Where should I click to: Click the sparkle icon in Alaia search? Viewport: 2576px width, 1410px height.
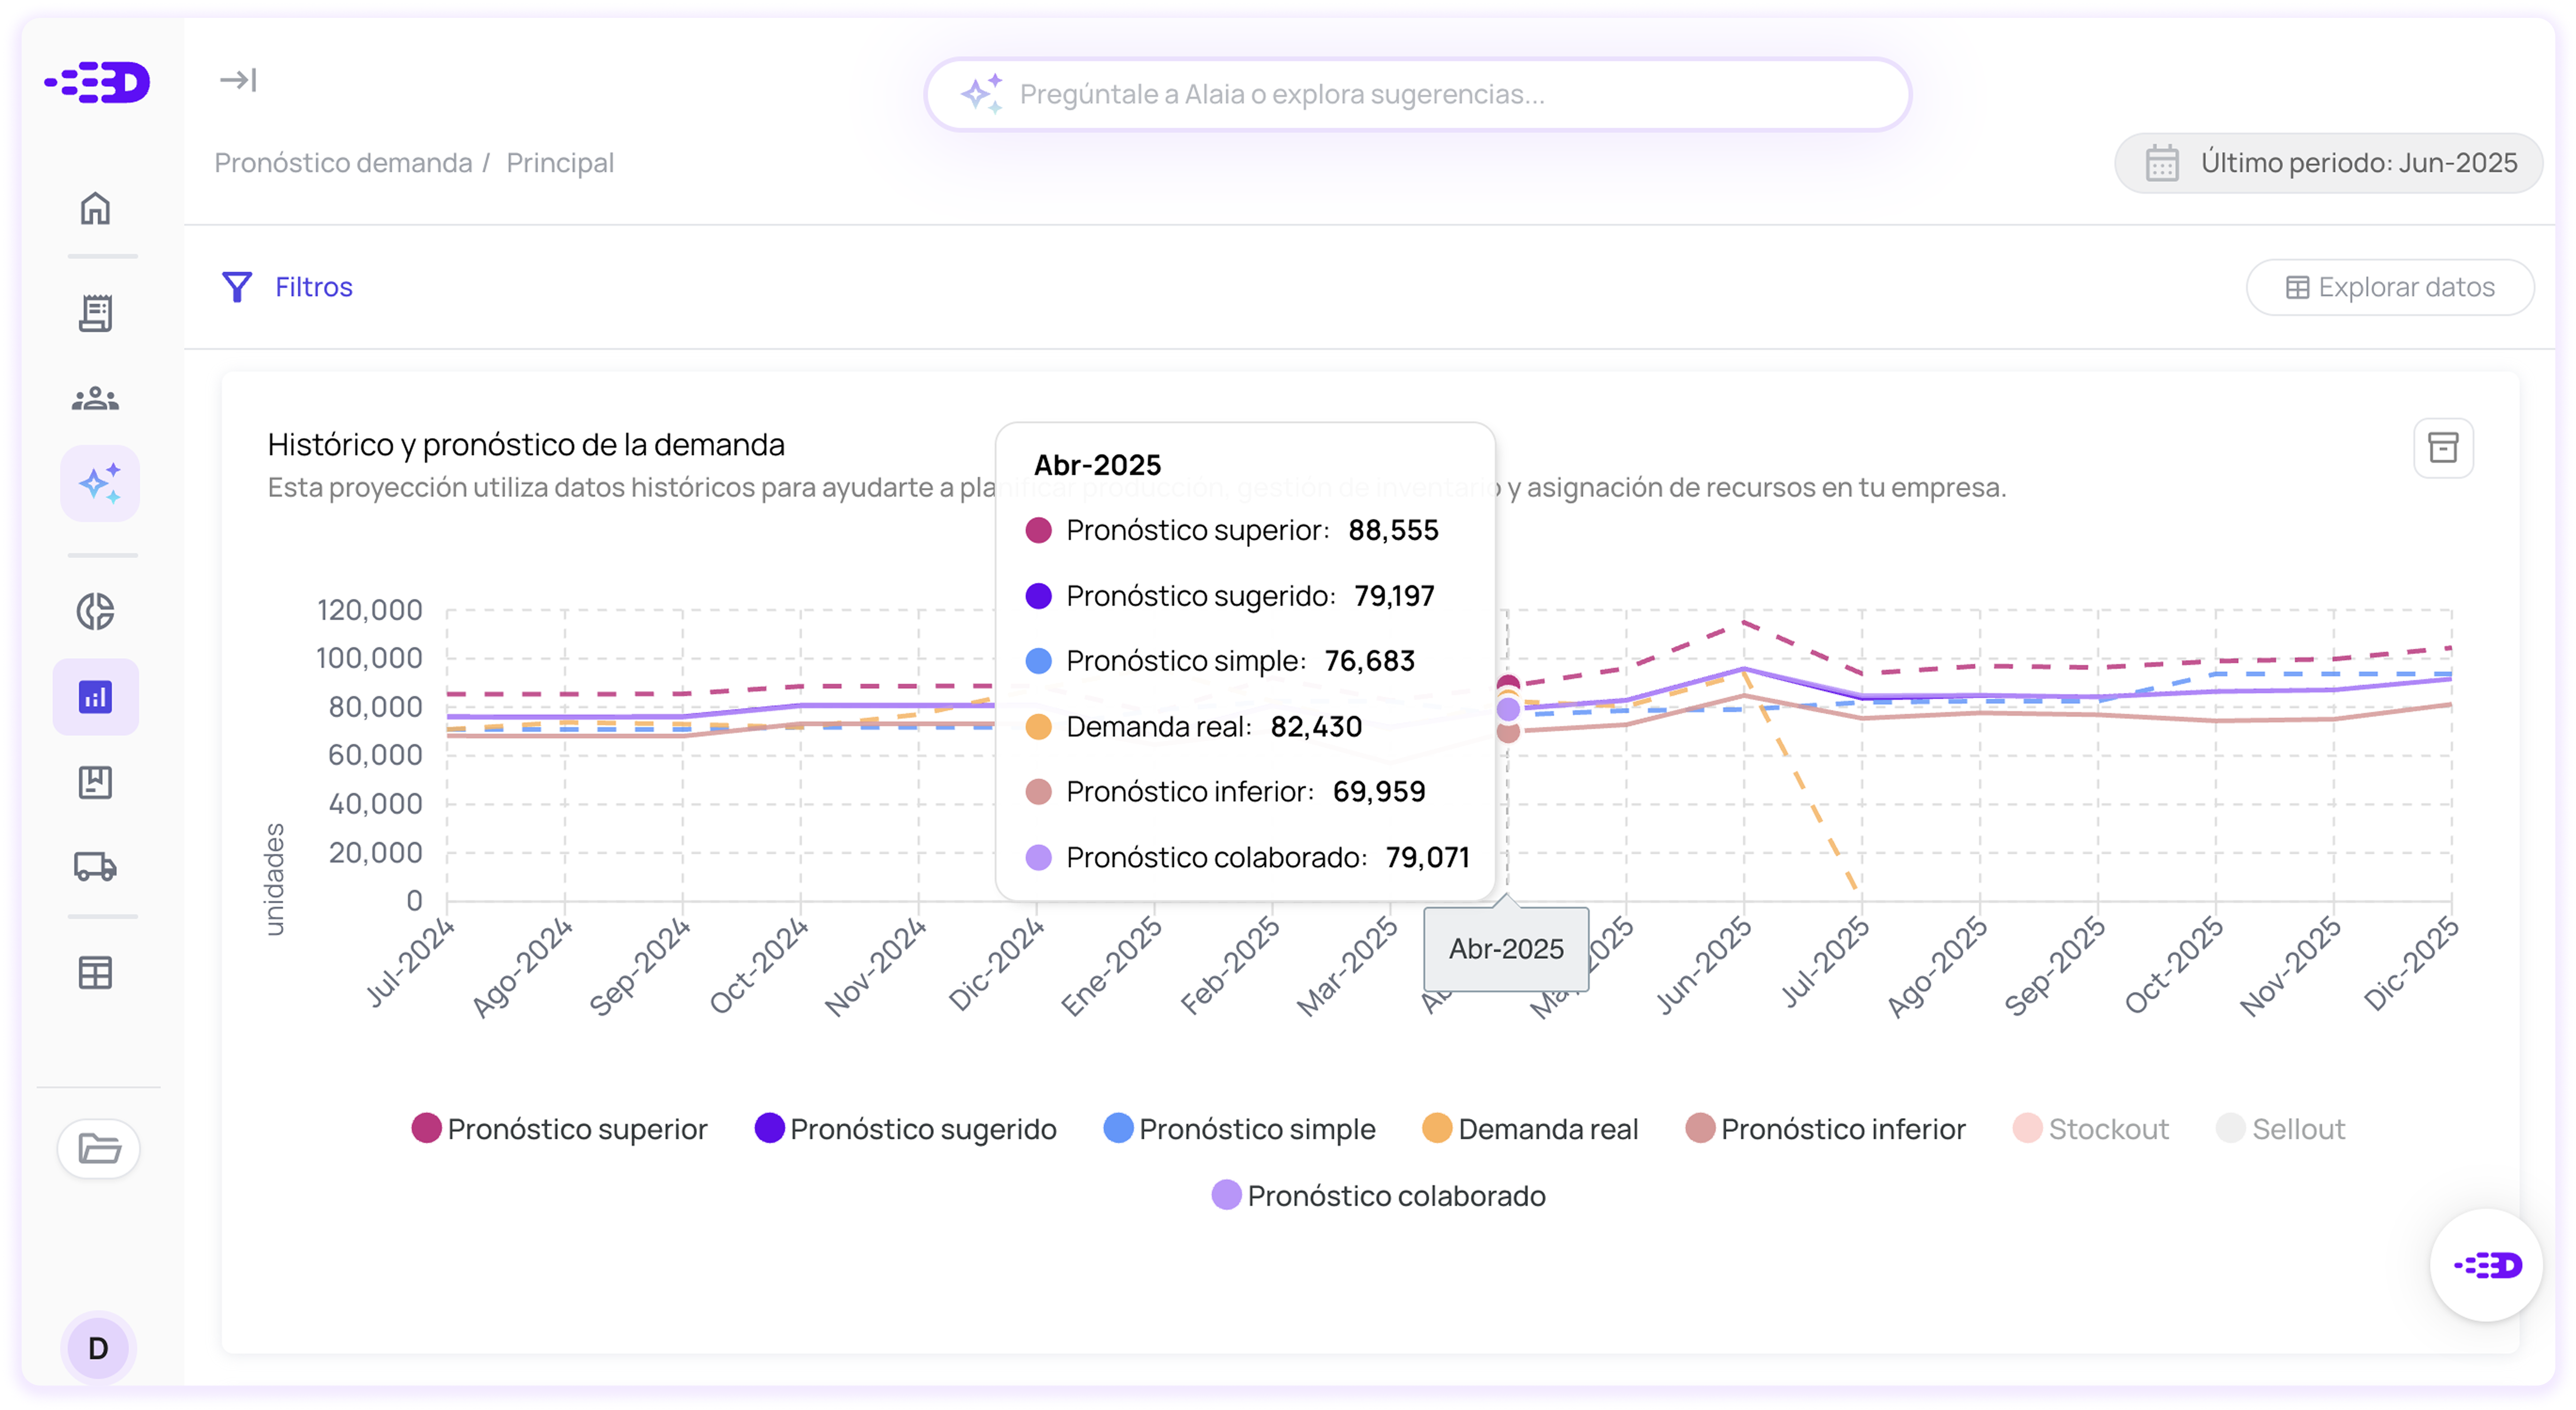point(981,94)
